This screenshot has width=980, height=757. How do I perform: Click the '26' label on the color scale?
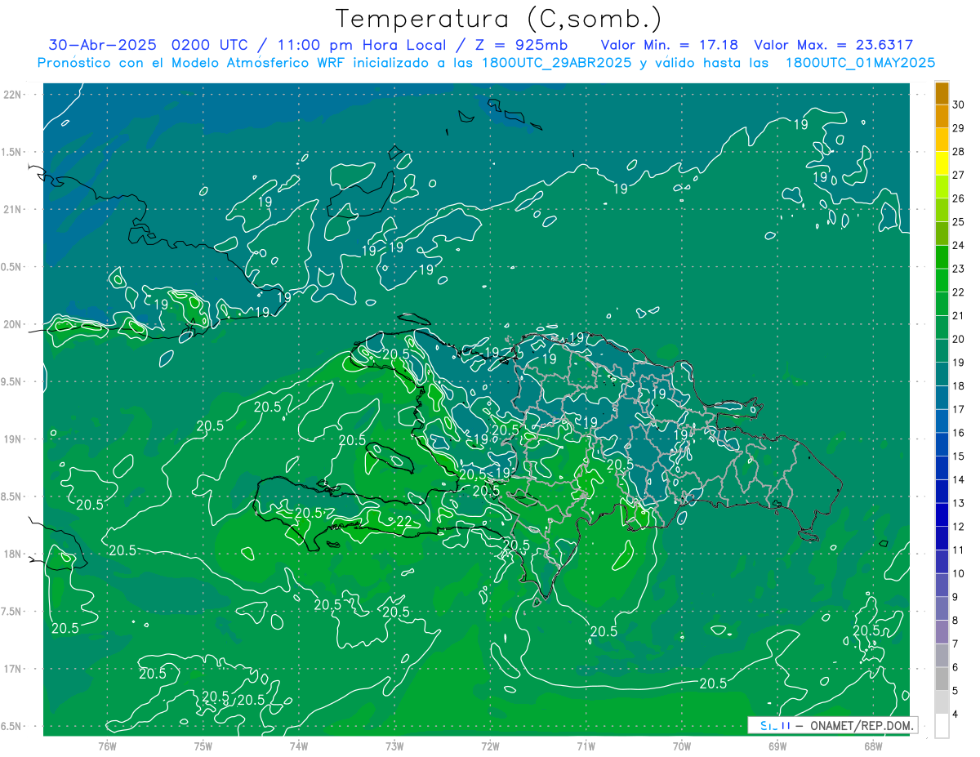959,198
